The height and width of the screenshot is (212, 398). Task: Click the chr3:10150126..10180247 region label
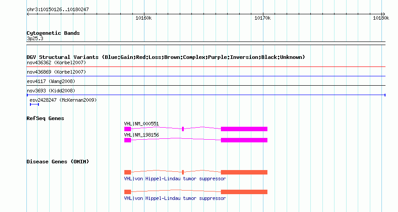58,10
